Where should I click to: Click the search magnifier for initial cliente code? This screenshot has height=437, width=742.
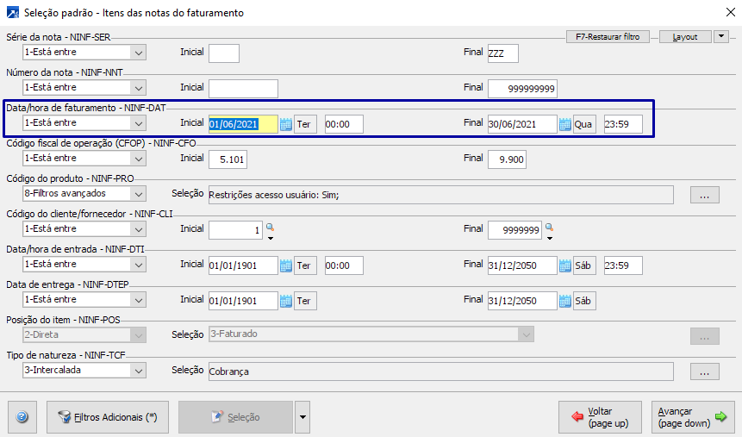[270, 228]
